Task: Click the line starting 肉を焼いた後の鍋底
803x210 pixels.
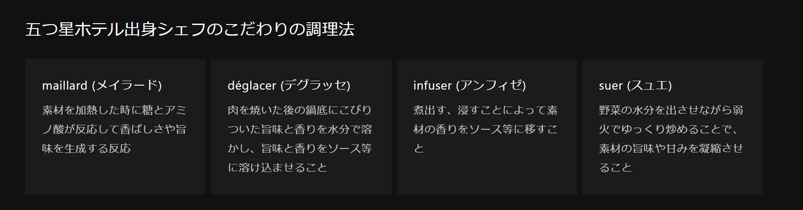Action: point(299,110)
